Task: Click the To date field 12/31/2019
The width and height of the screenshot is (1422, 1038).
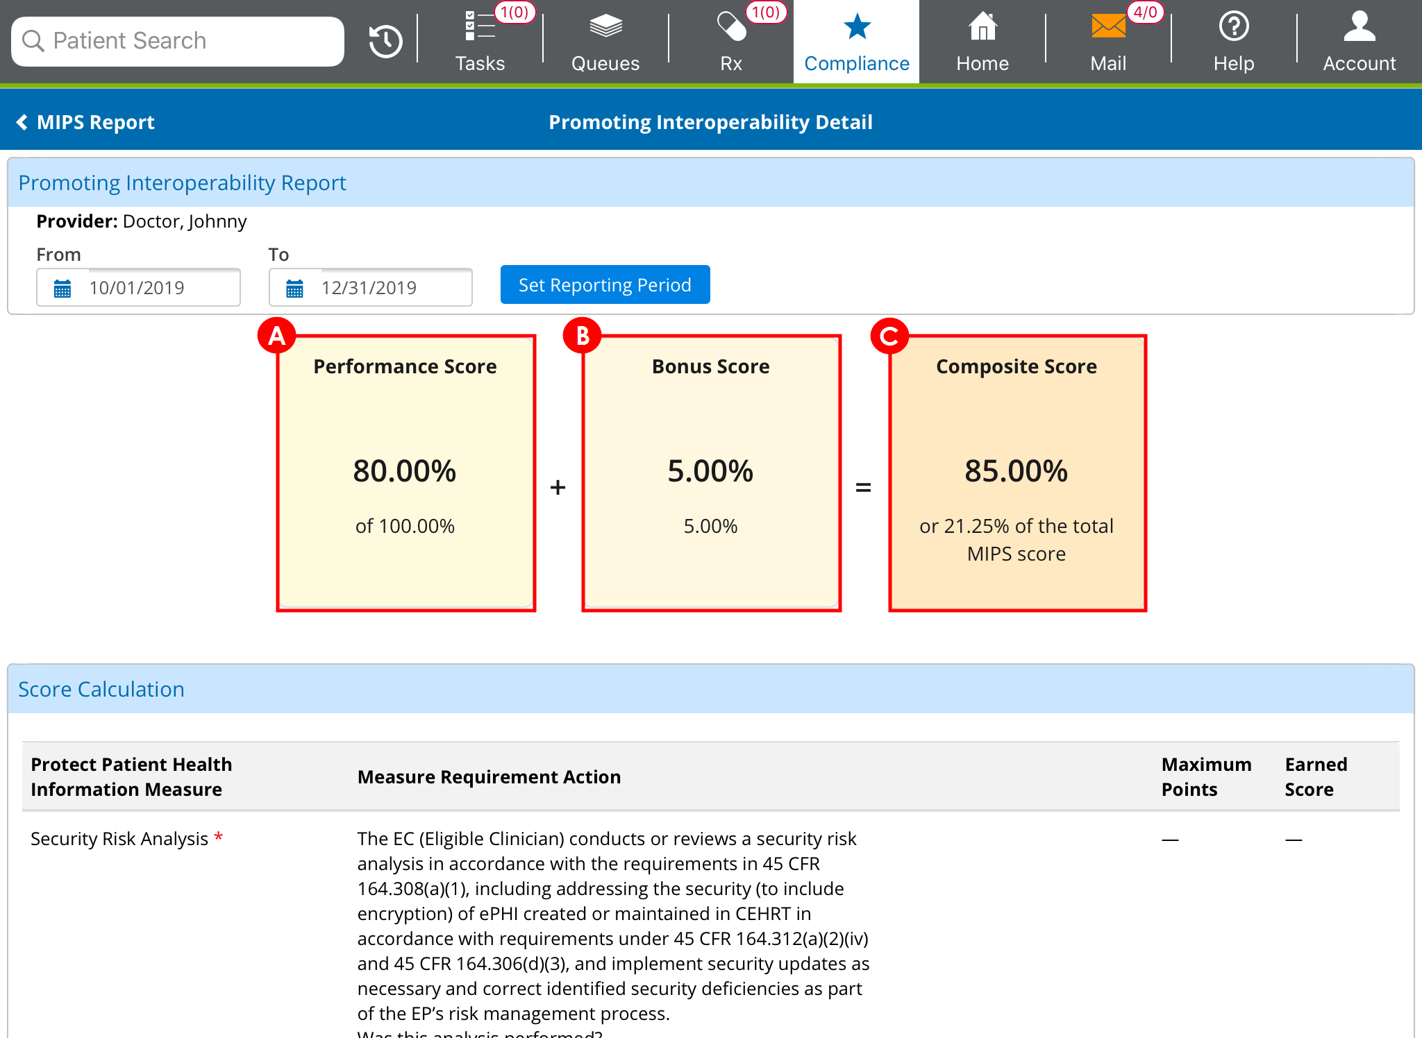Action: [x=392, y=288]
